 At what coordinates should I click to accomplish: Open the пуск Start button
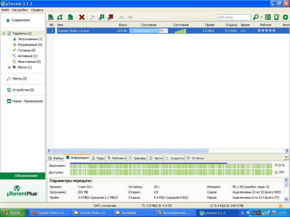[x=13, y=213]
